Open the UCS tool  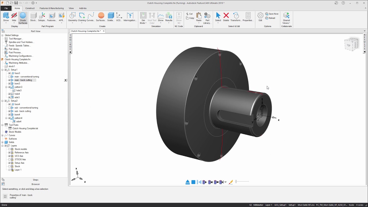coord(119,17)
